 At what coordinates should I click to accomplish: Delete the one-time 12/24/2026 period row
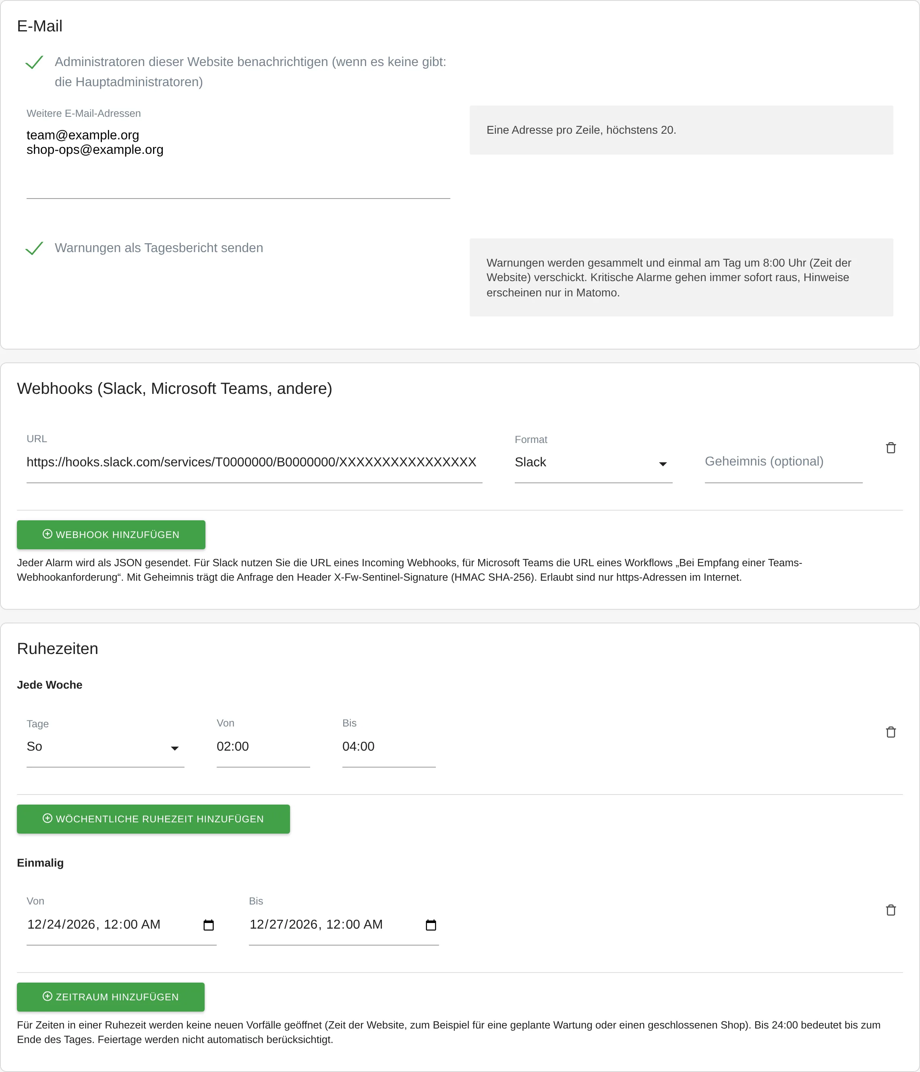click(891, 910)
